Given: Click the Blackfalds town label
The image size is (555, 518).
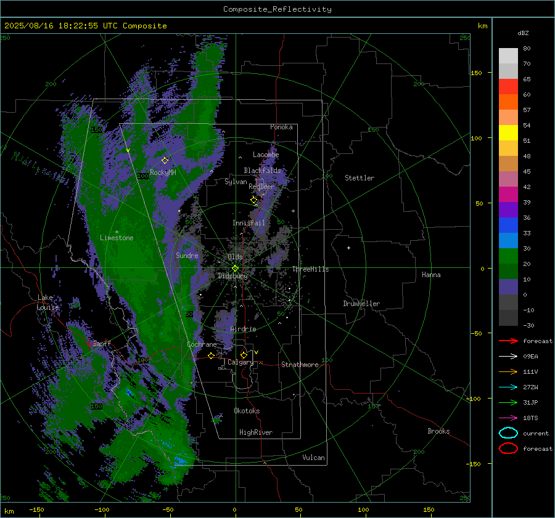Looking at the screenshot, I should point(262,171).
